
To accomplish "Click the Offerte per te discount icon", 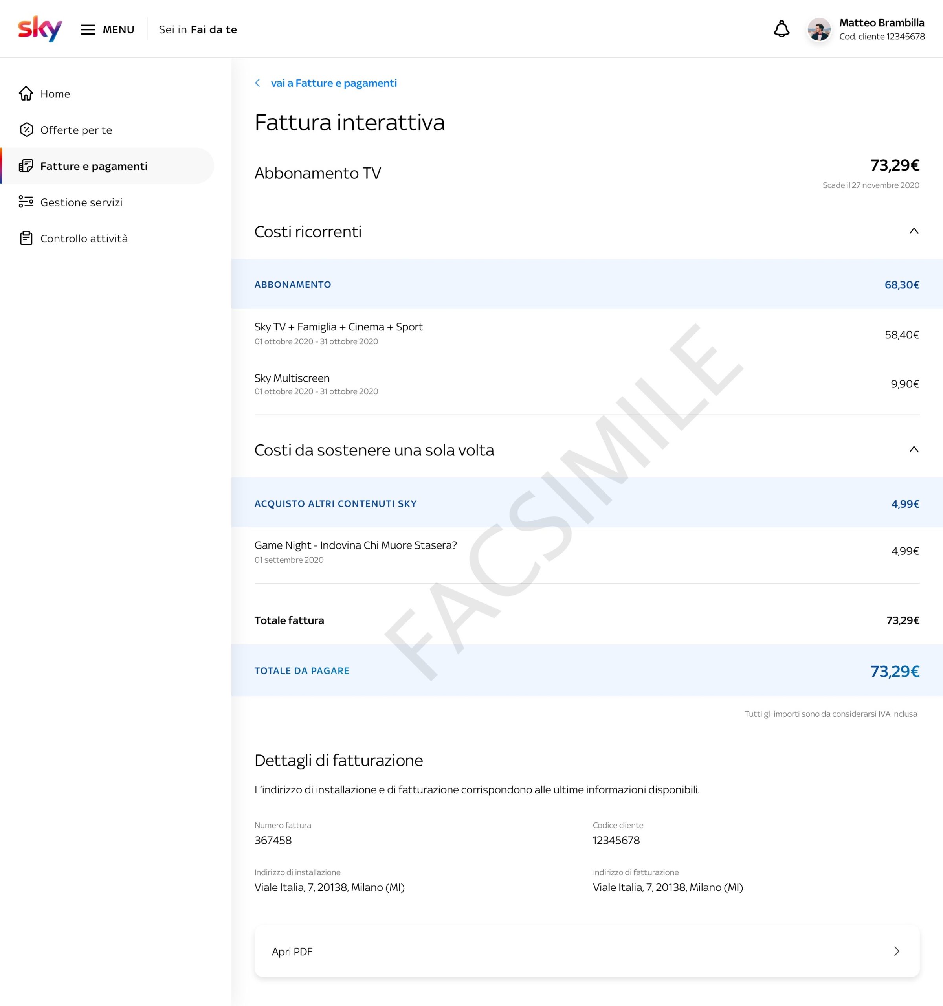I will tap(26, 130).
